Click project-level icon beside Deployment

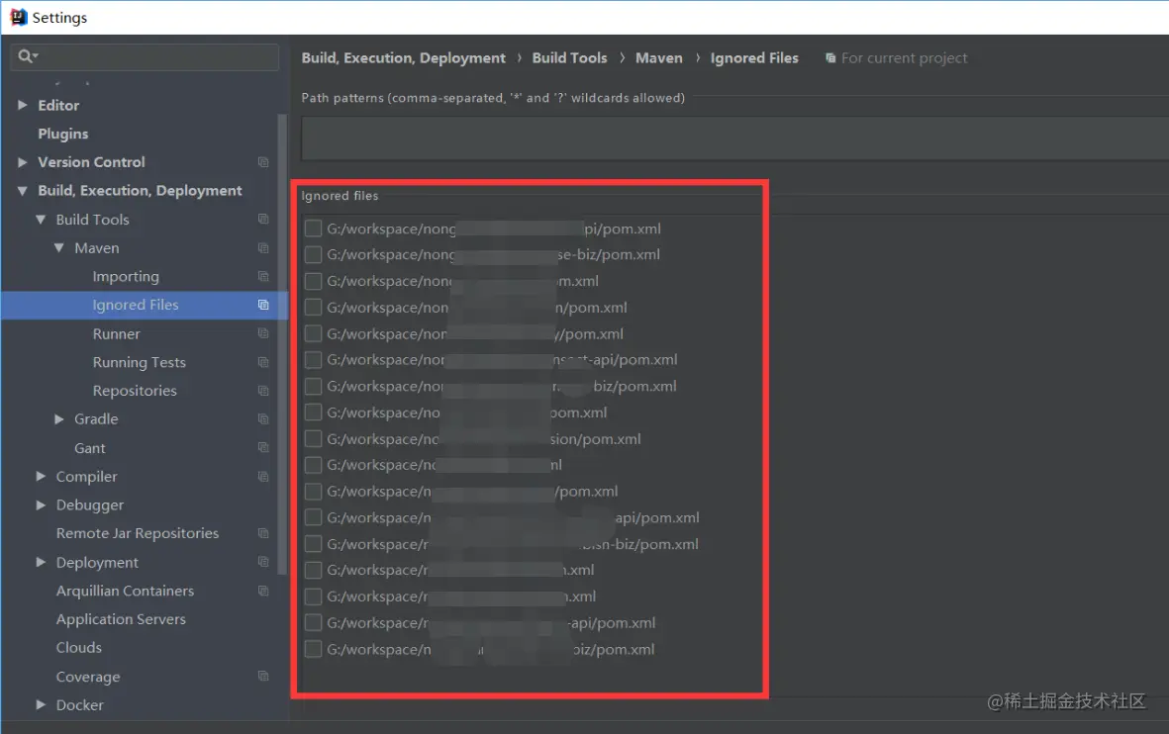point(263,562)
